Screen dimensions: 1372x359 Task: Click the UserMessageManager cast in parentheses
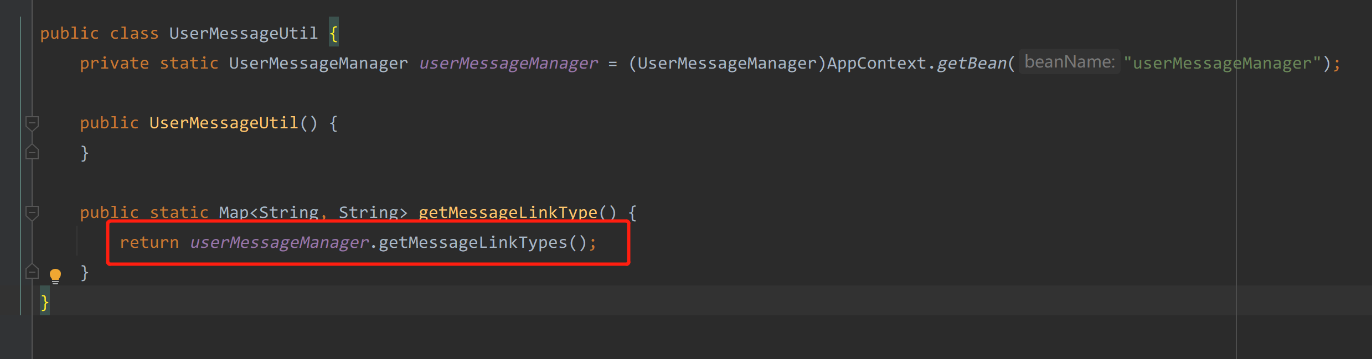(727, 63)
